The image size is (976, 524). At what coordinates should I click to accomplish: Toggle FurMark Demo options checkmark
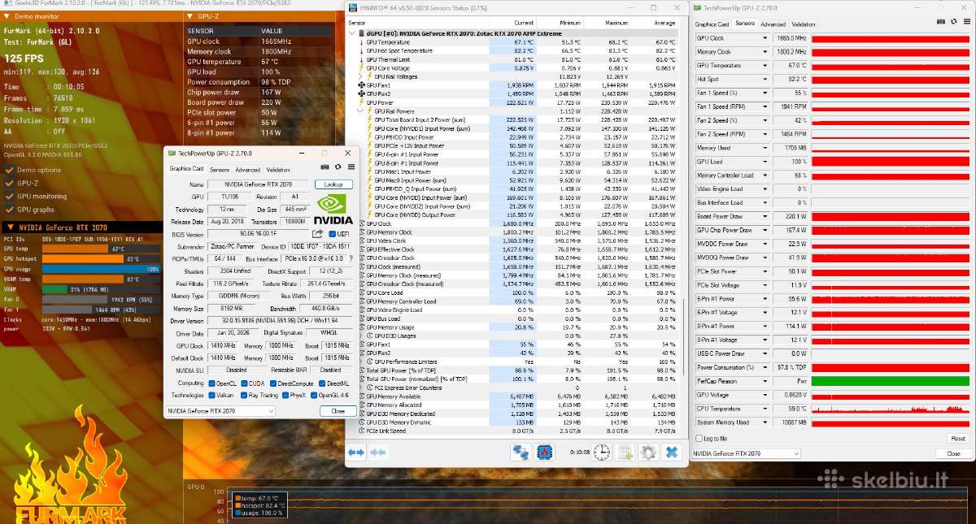point(9,171)
